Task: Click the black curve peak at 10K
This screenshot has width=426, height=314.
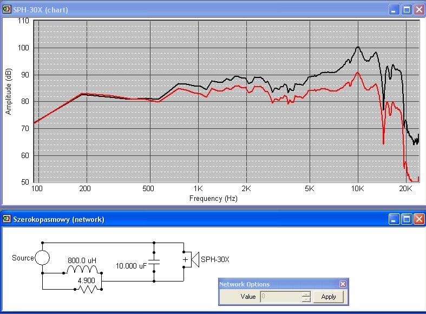Action: (x=358, y=47)
